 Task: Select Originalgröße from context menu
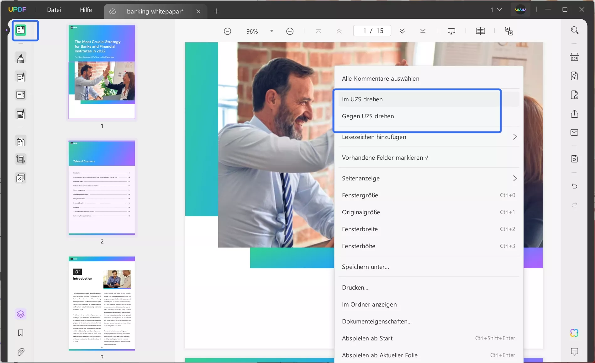(429, 212)
